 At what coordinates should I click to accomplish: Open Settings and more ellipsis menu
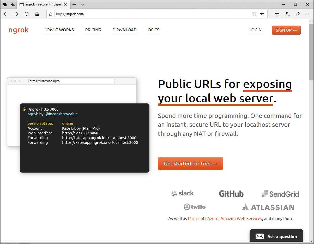coord(308,14)
